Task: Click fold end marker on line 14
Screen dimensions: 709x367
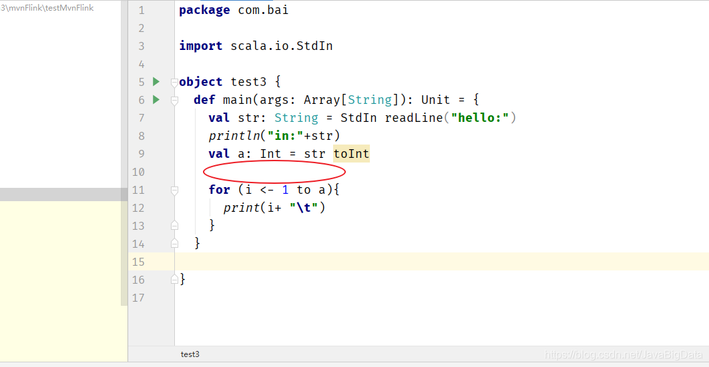Action: [174, 244]
